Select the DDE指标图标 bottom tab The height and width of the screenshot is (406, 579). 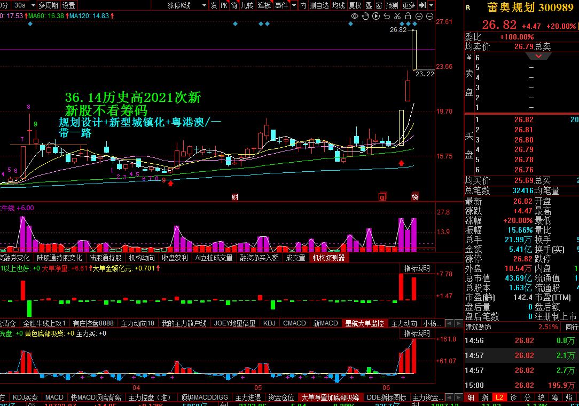click(386, 397)
